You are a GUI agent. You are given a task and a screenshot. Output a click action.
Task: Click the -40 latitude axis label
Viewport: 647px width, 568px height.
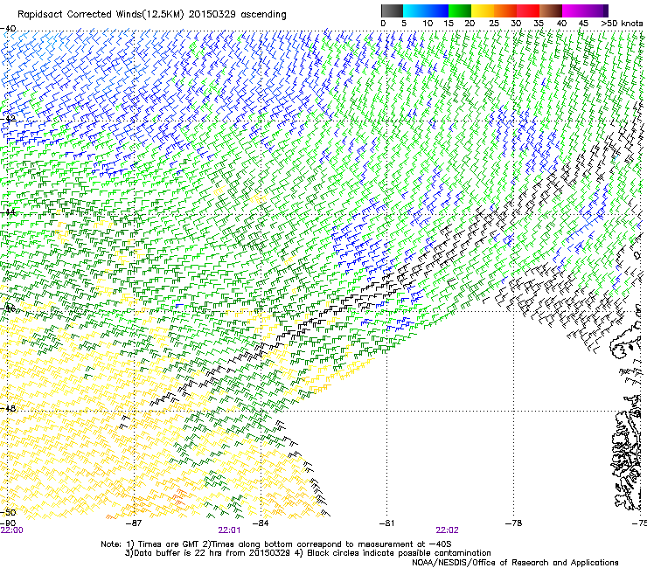(8, 29)
